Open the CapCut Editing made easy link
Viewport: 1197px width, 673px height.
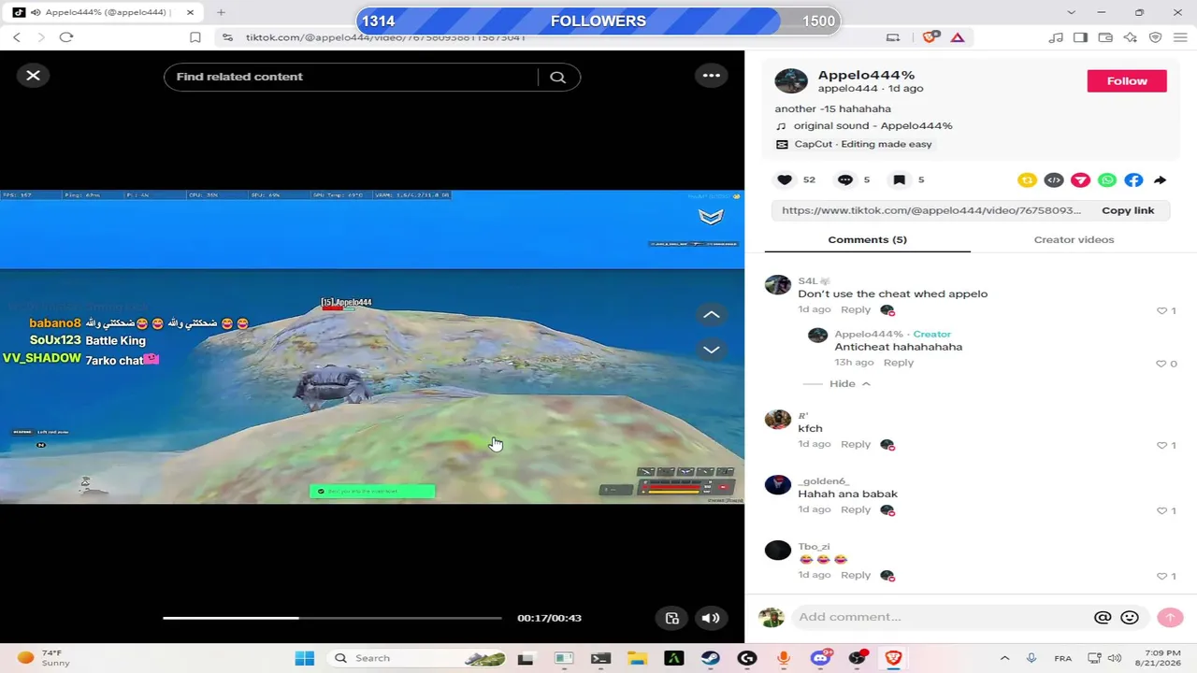point(862,144)
